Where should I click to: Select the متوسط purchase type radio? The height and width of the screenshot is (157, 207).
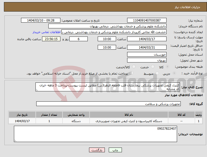(157, 73)
